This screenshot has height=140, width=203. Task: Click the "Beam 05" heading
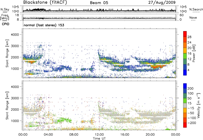point(99,3)
